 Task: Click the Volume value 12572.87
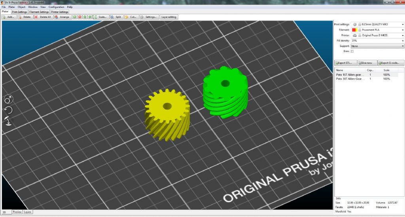point(392,203)
